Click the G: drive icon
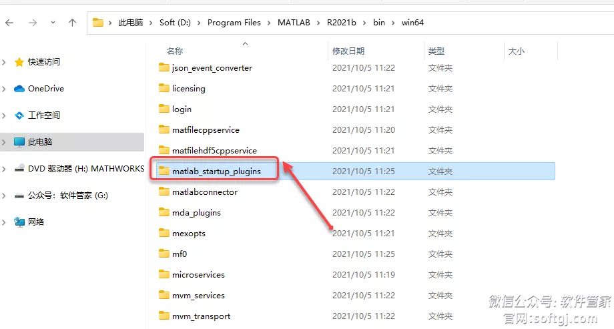The width and height of the screenshot is (614, 329). pos(19,196)
